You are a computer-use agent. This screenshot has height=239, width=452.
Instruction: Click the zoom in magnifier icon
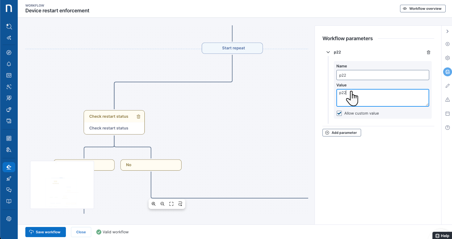(154, 204)
